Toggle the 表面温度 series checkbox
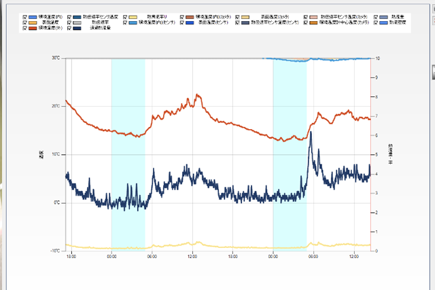Image resolution: width=435 pixels, height=290 pixels. click(25, 22)
